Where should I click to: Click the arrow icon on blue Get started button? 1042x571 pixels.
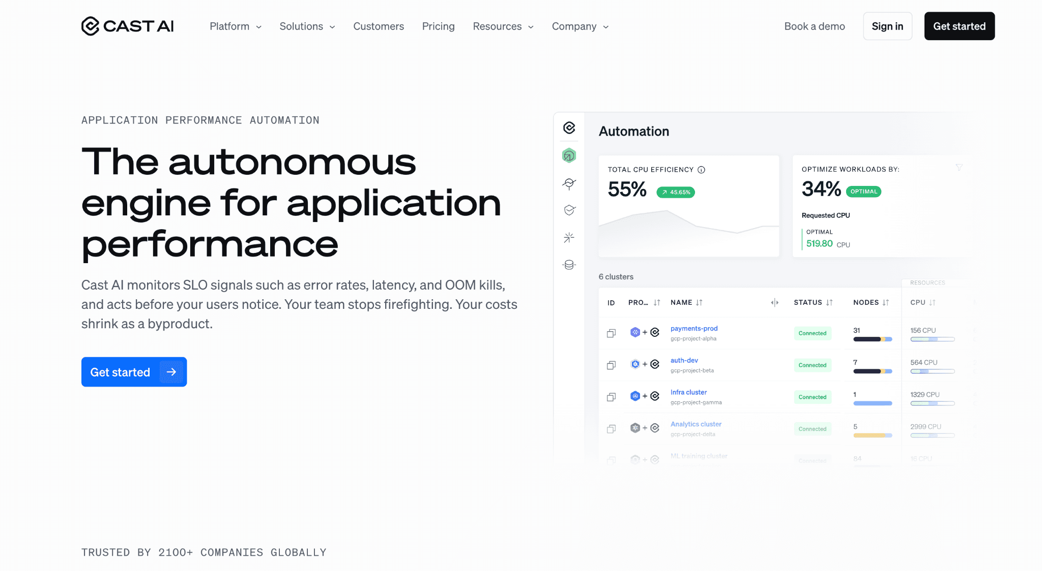[171, 372]
